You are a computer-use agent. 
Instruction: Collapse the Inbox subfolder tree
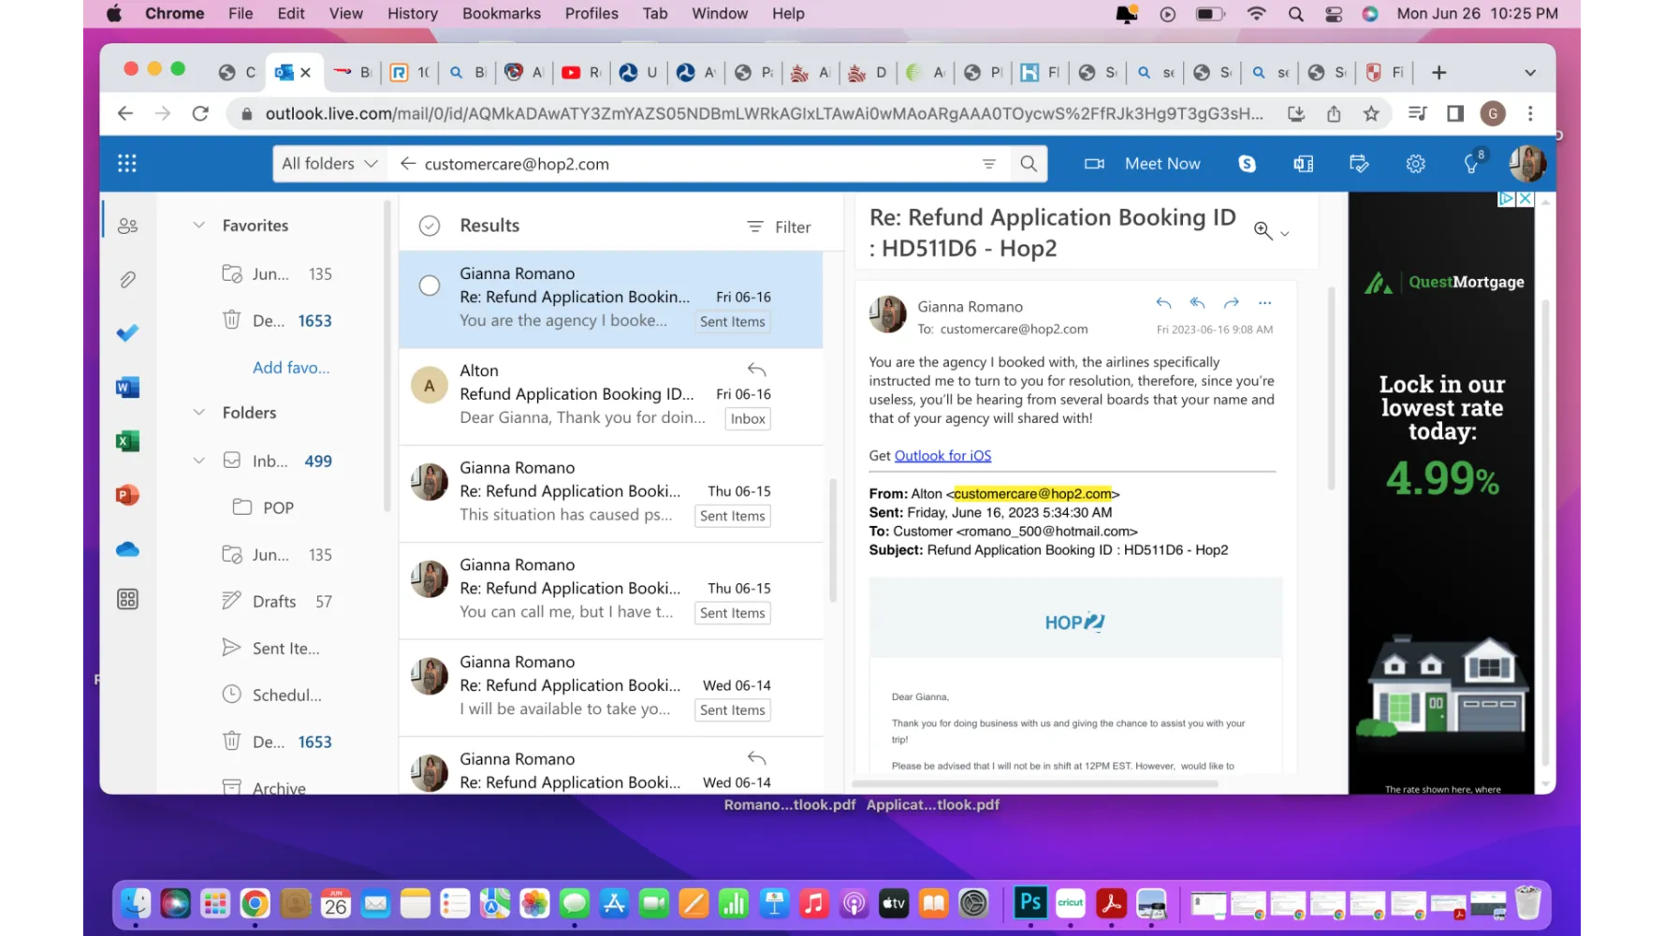tap(198, 461)
